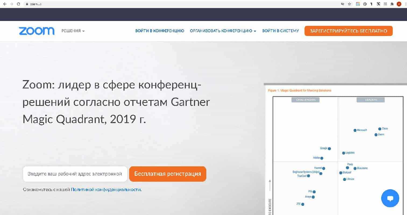407x215 pixels.
Task: Click the Zoom logo
Action: 37,31
